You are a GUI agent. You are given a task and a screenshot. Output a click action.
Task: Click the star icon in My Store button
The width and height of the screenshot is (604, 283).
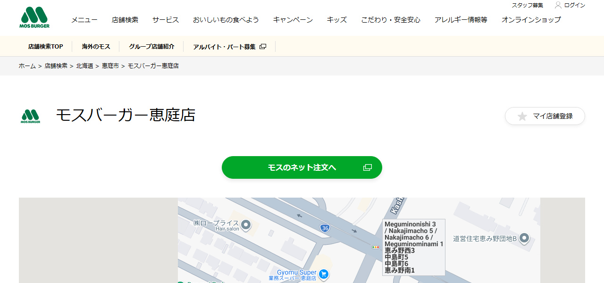(x=522, y=116)
